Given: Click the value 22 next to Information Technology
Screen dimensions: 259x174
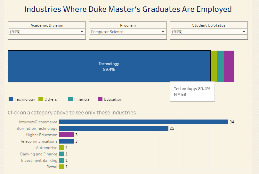Looking at the screenshot, I should tap(172, 128).
